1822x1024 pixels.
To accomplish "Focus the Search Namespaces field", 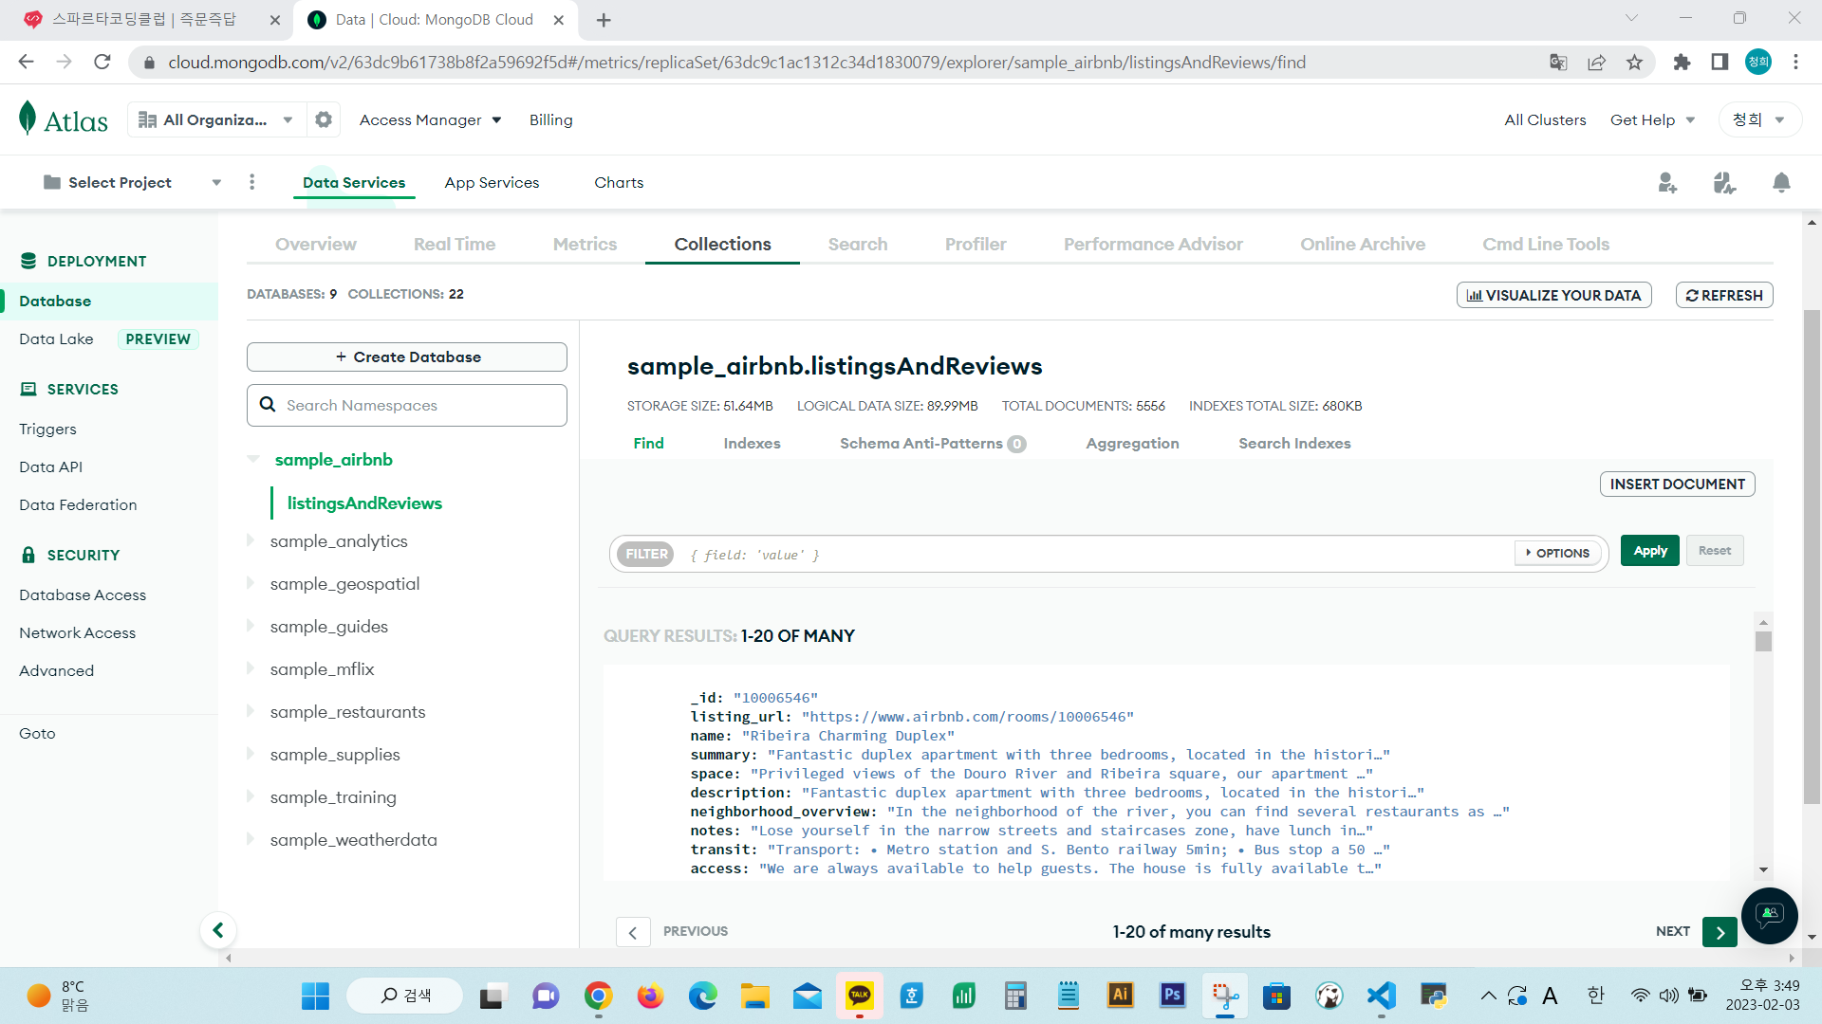I will (x=407, y=405).
